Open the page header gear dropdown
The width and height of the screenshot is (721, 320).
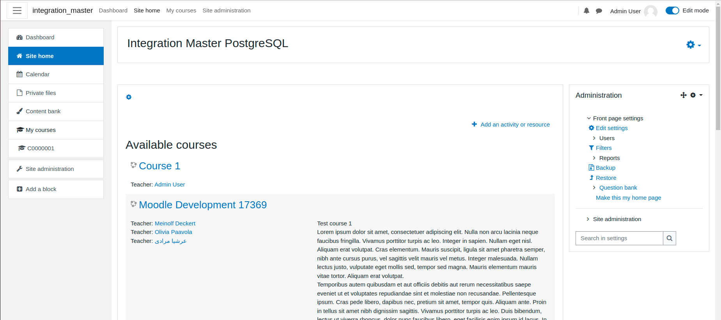click(x=694, y=45)
